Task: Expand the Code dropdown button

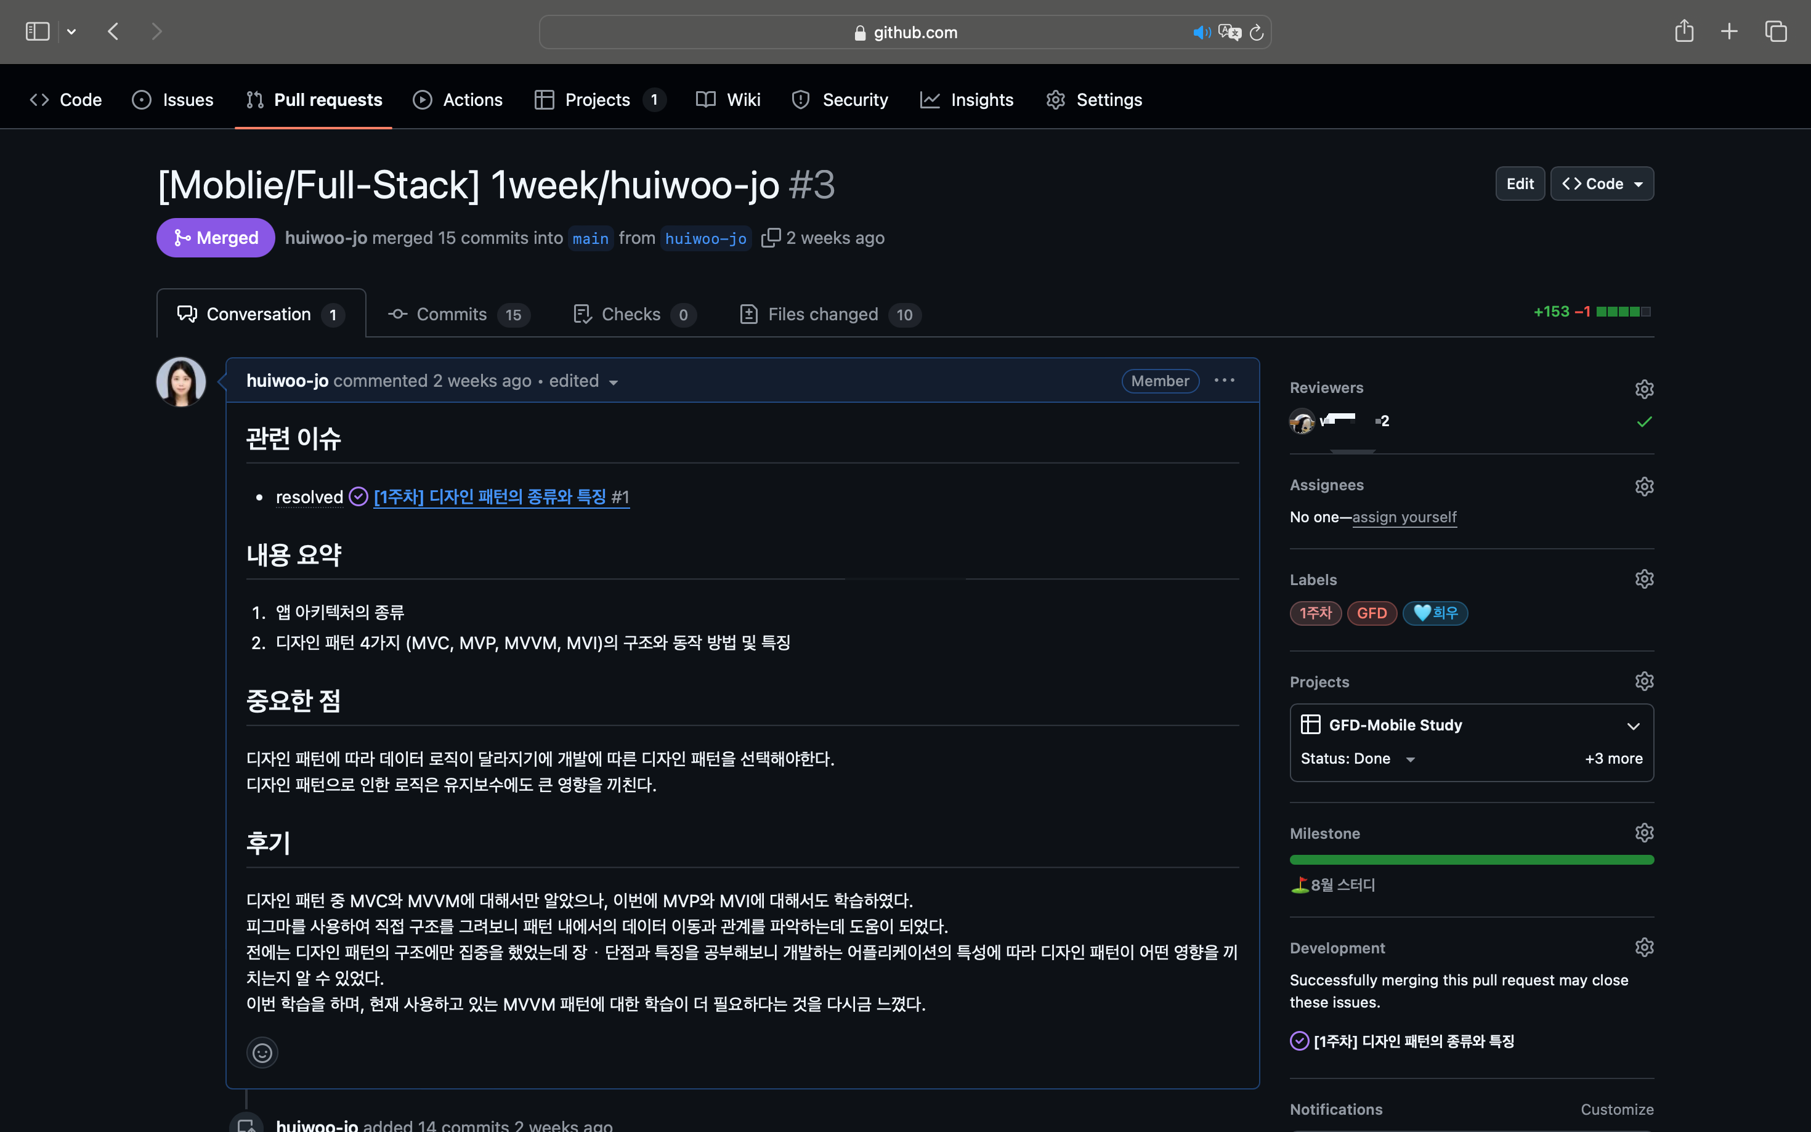Action: click(x=1602, y=184)
